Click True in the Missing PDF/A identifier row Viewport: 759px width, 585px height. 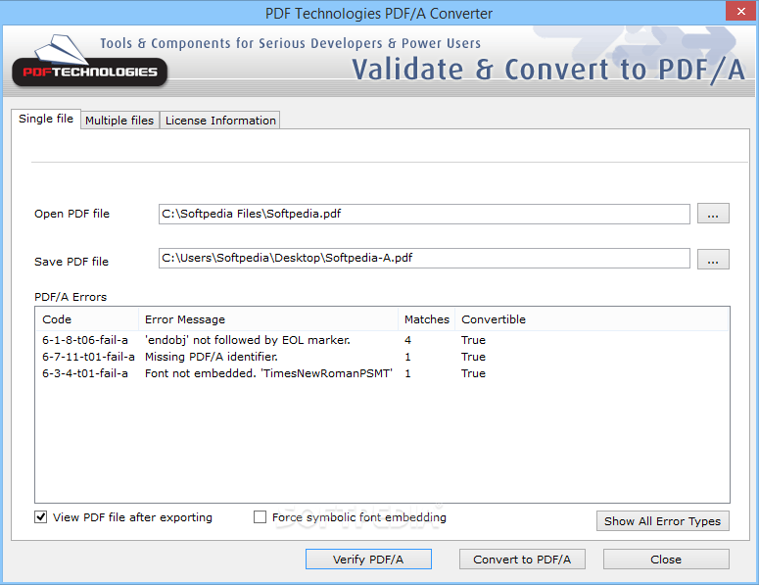pyautogui.click(x=473, y=357)
